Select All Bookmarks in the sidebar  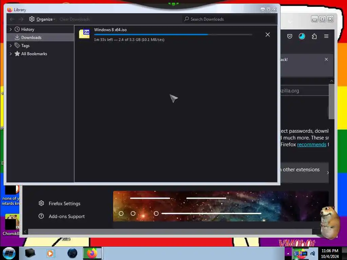tap(34, 54)
